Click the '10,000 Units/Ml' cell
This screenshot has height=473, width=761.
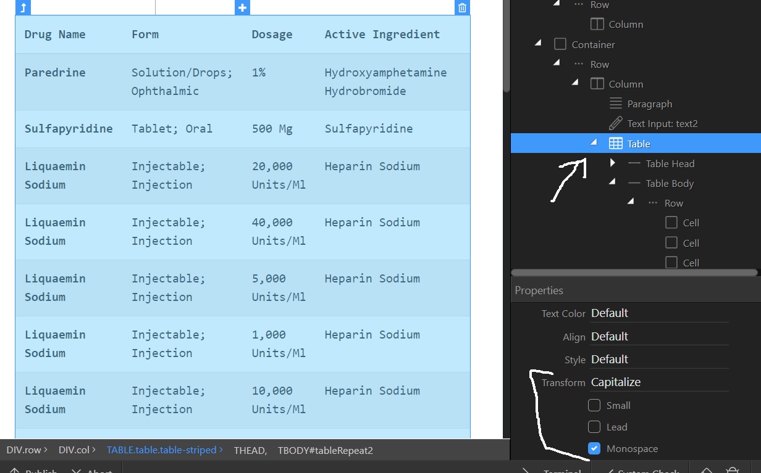tap(279, 400)
